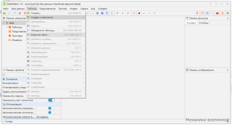The image size is (232, 125).
Task: Switch to the Столбцы tab
Action: click(204, 23)
